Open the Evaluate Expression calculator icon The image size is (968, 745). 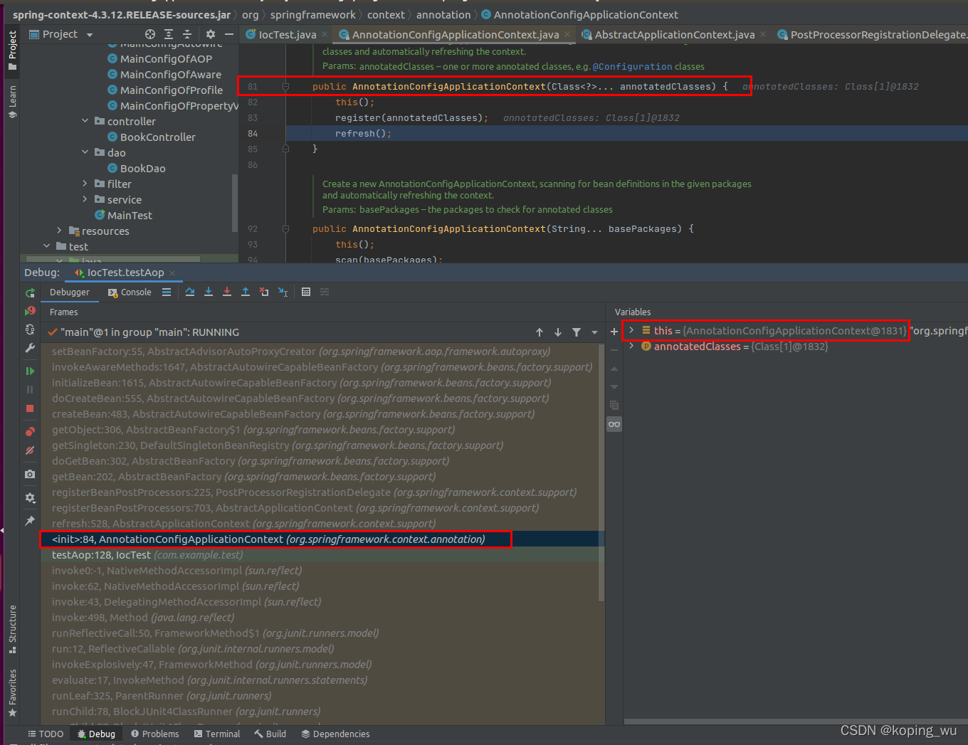(306, 292)
